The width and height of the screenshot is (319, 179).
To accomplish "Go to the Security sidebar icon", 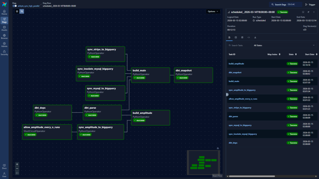I will (x=4, y=53).
